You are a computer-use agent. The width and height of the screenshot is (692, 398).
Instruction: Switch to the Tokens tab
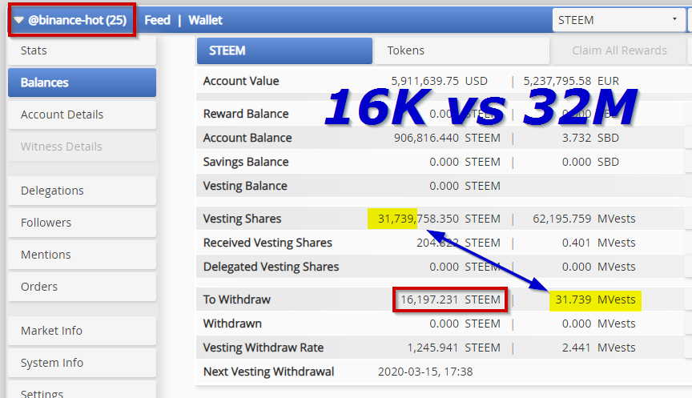pyautogui.click(x=462, y=50)
